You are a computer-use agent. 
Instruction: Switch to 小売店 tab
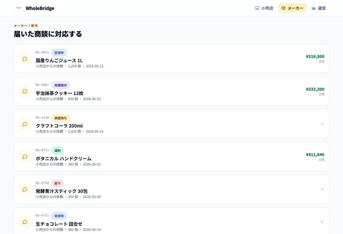pos(264,8)
